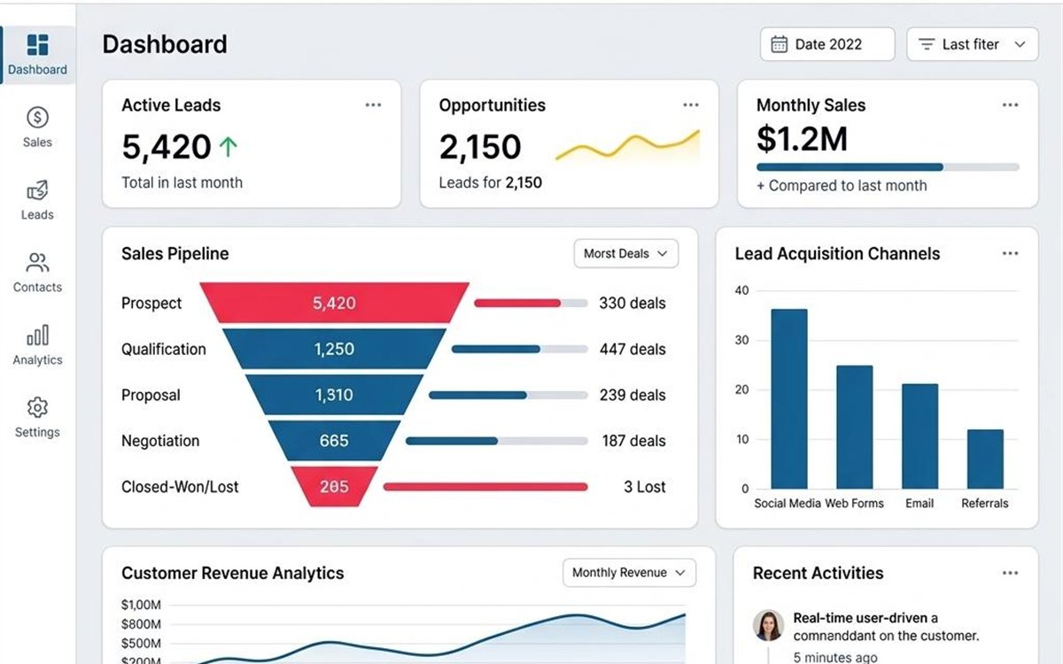
Task: Click the Negotiation deals progress bar
Action: [x=496, y=441]
